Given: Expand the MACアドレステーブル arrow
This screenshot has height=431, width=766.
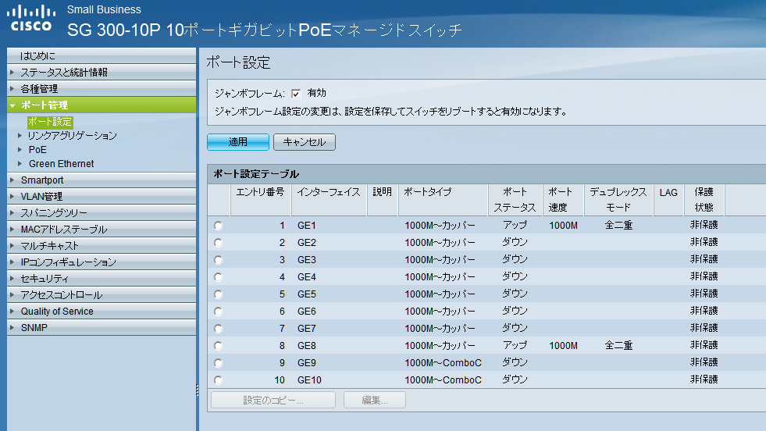Looking at the screenshot, I should click(x=12, y=230).
